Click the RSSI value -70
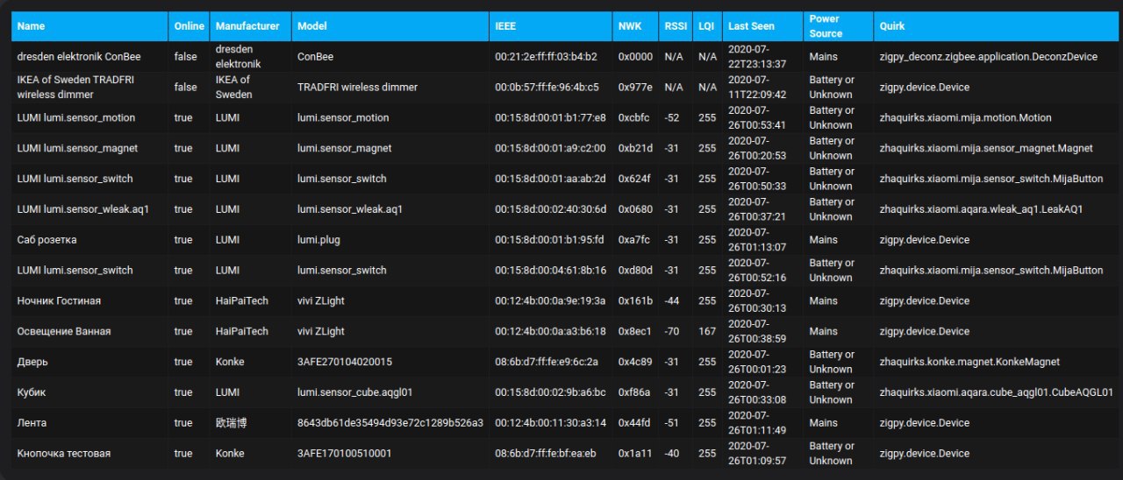This screenshot has height=480, width=1123. pos(672,332)
